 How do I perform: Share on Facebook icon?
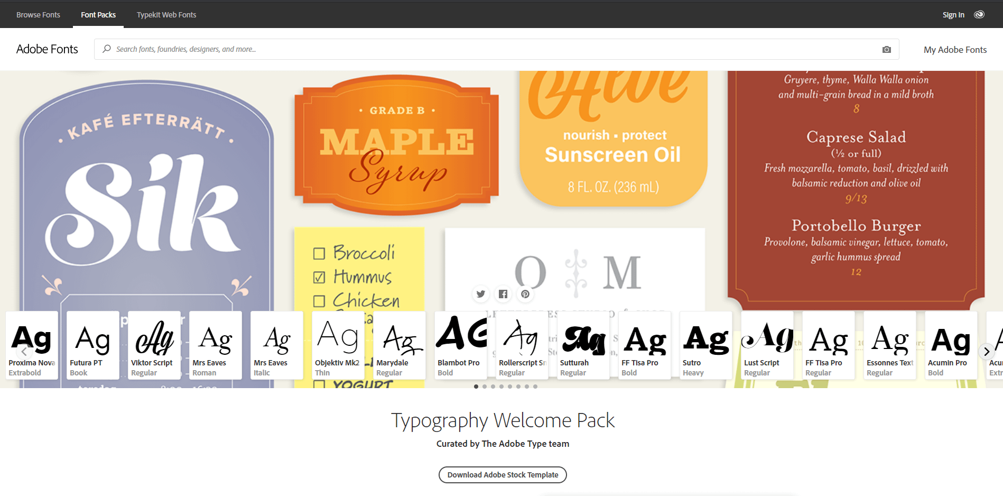[503, 294]
